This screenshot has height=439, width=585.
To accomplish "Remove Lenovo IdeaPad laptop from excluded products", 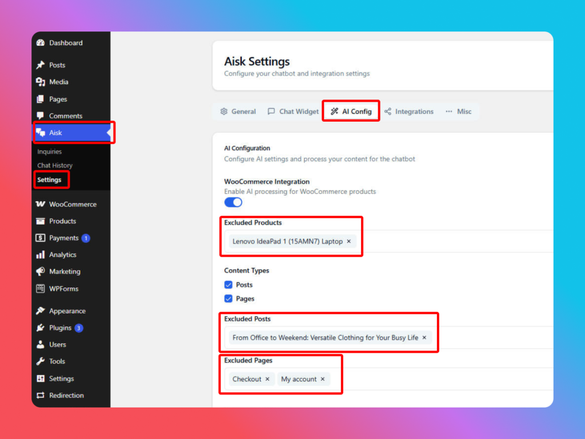I will point(349,241).
